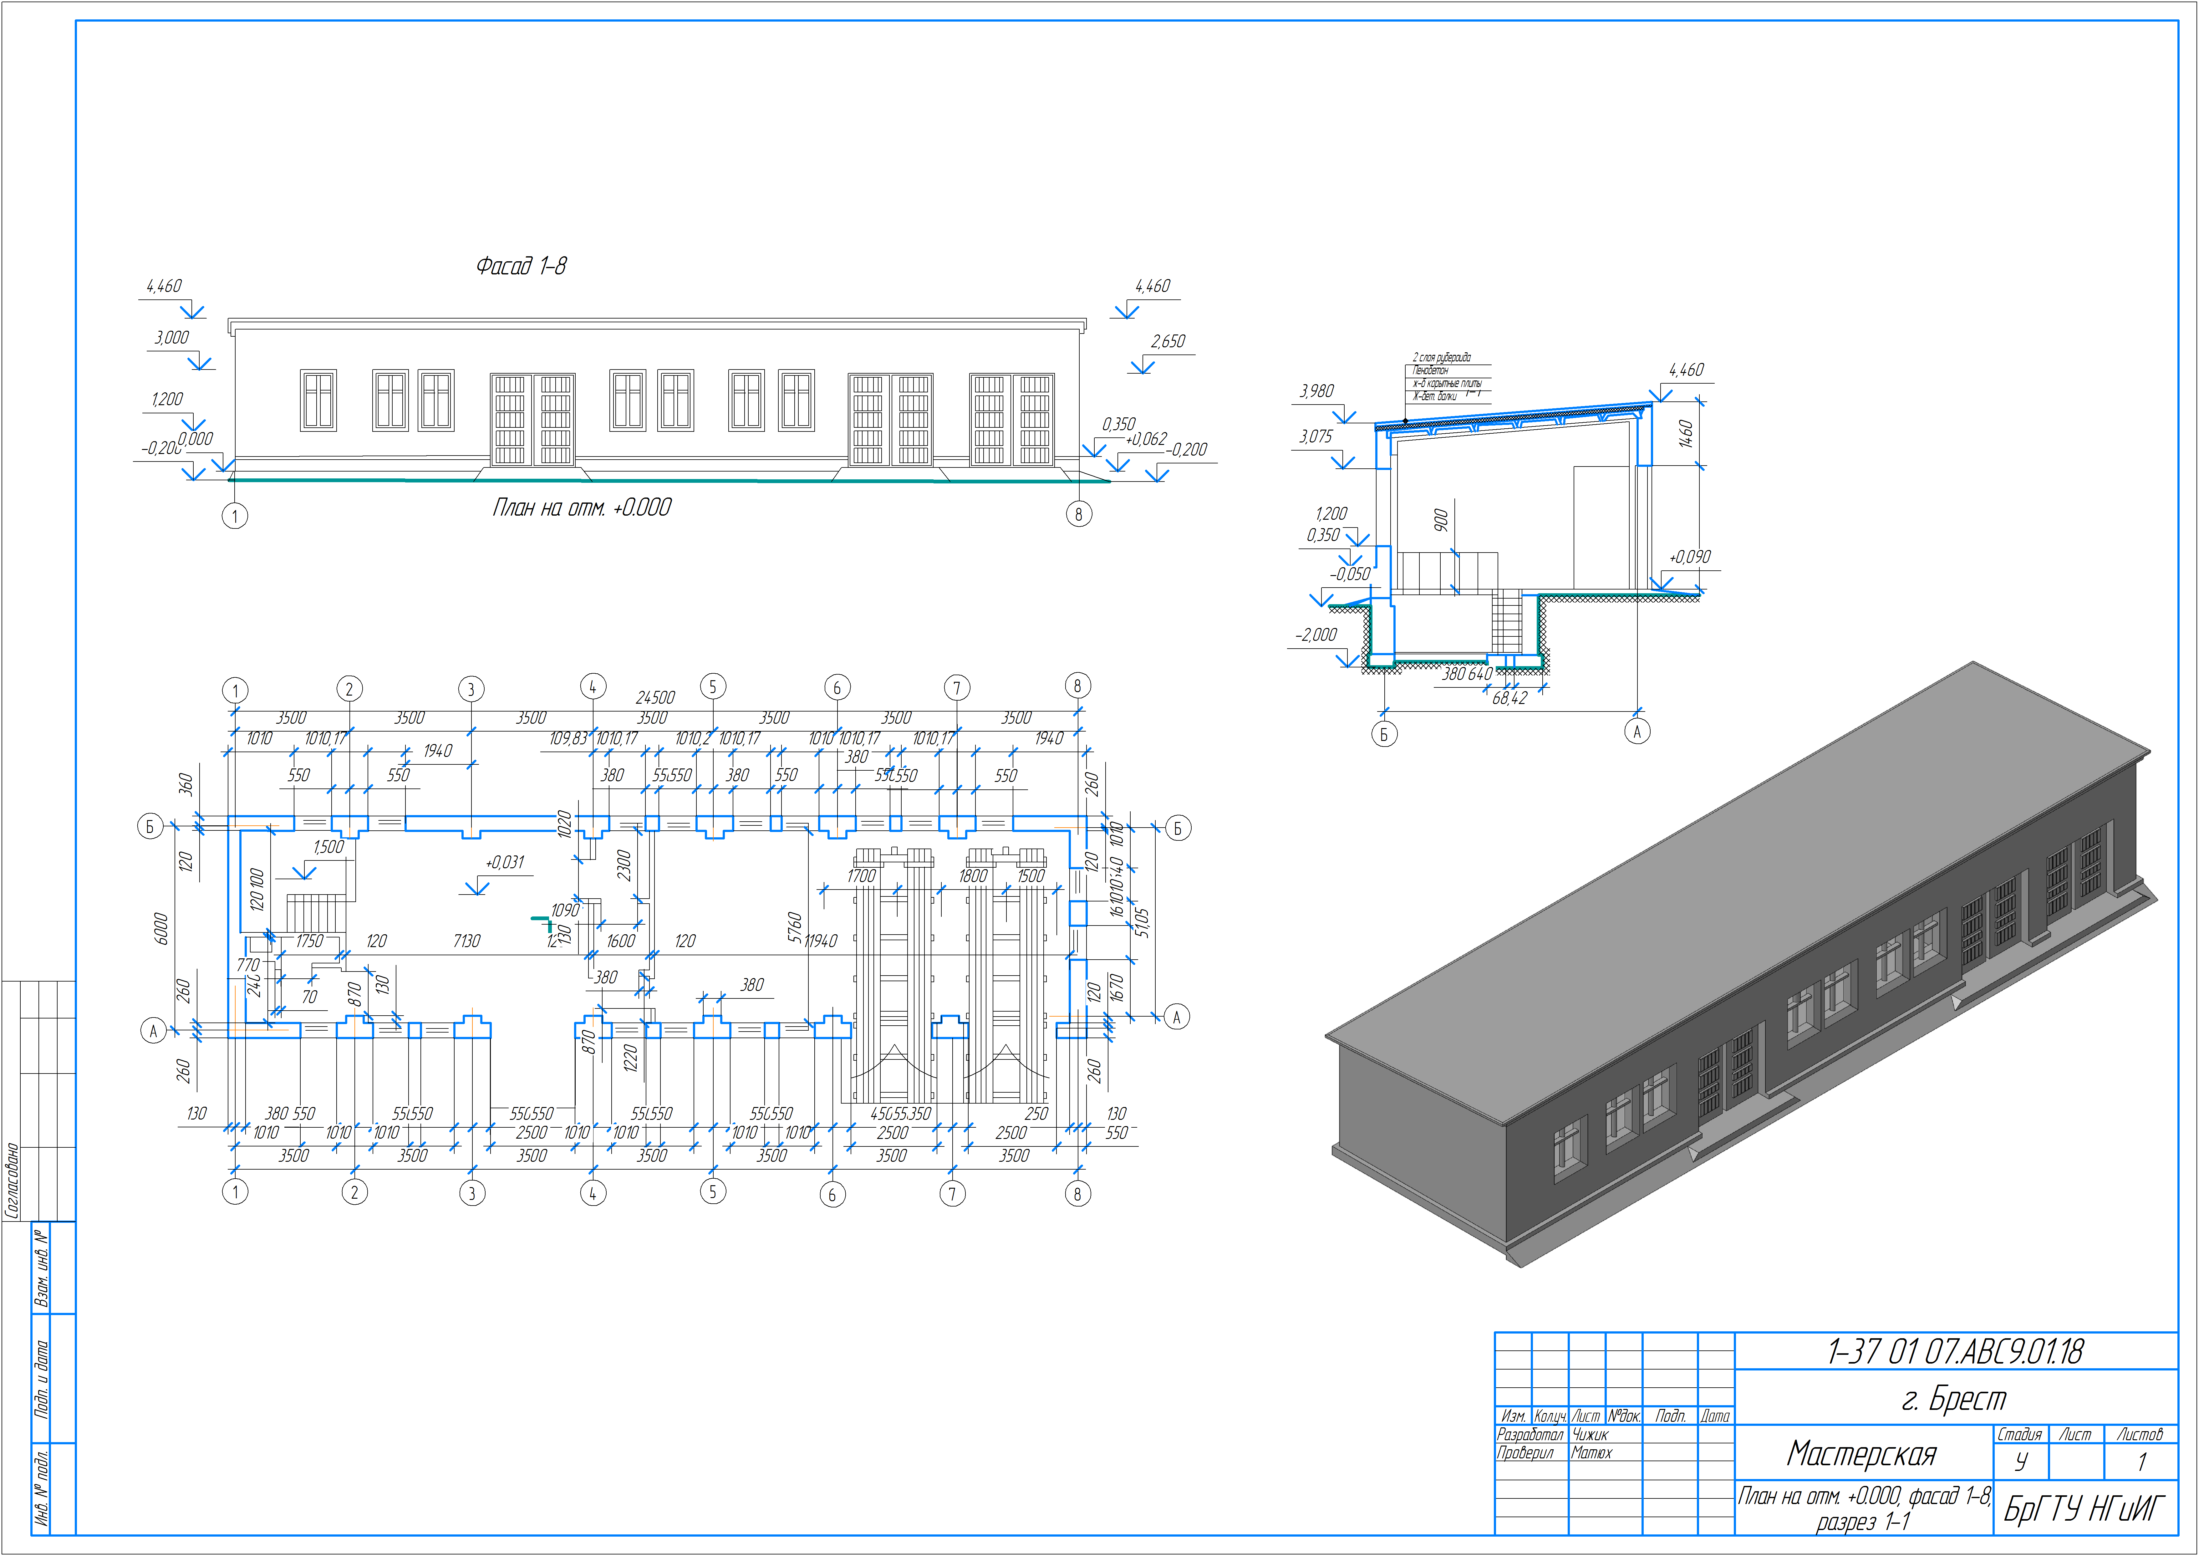Click axis bubble "4" above the plan
2199x1556 pixels.
[593, 686]
